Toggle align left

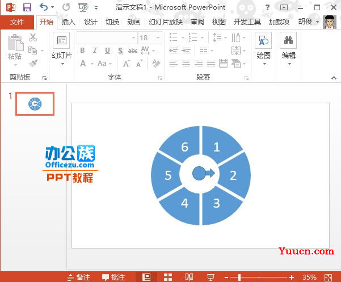coord(174,64)
